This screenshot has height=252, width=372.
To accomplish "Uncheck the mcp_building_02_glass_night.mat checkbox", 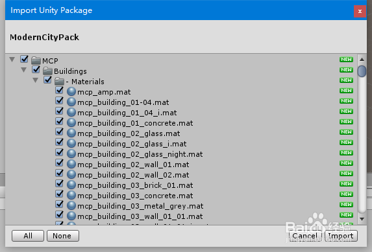I will pos(59,152).
